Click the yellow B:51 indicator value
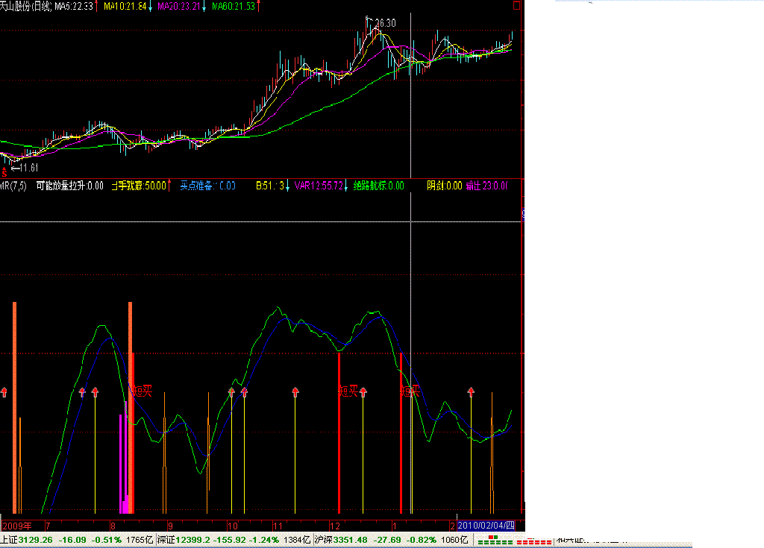Viewport: 764px width, 548px height. pyautogui.click(x=270, y=186)
